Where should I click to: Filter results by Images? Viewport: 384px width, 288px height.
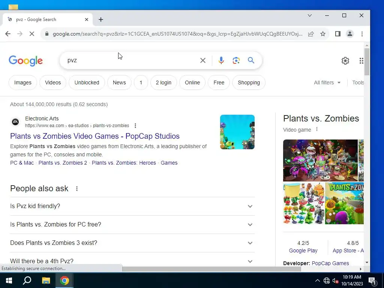(x=23, y=82)
